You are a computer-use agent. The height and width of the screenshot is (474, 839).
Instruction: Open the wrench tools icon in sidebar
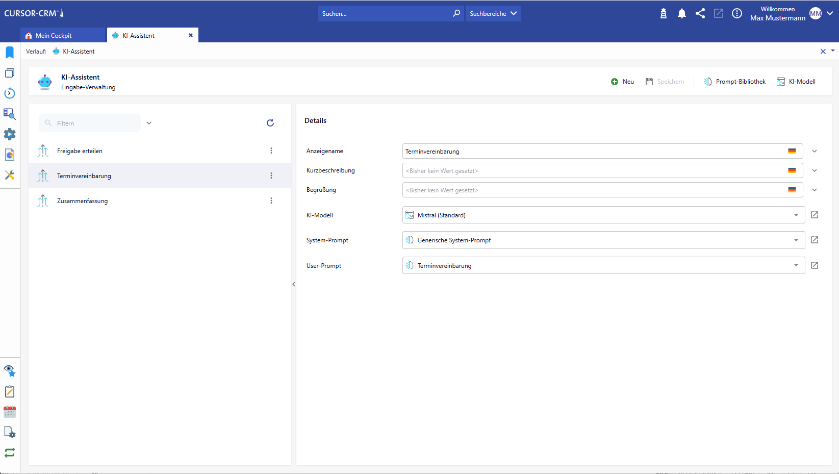point(10,175)
